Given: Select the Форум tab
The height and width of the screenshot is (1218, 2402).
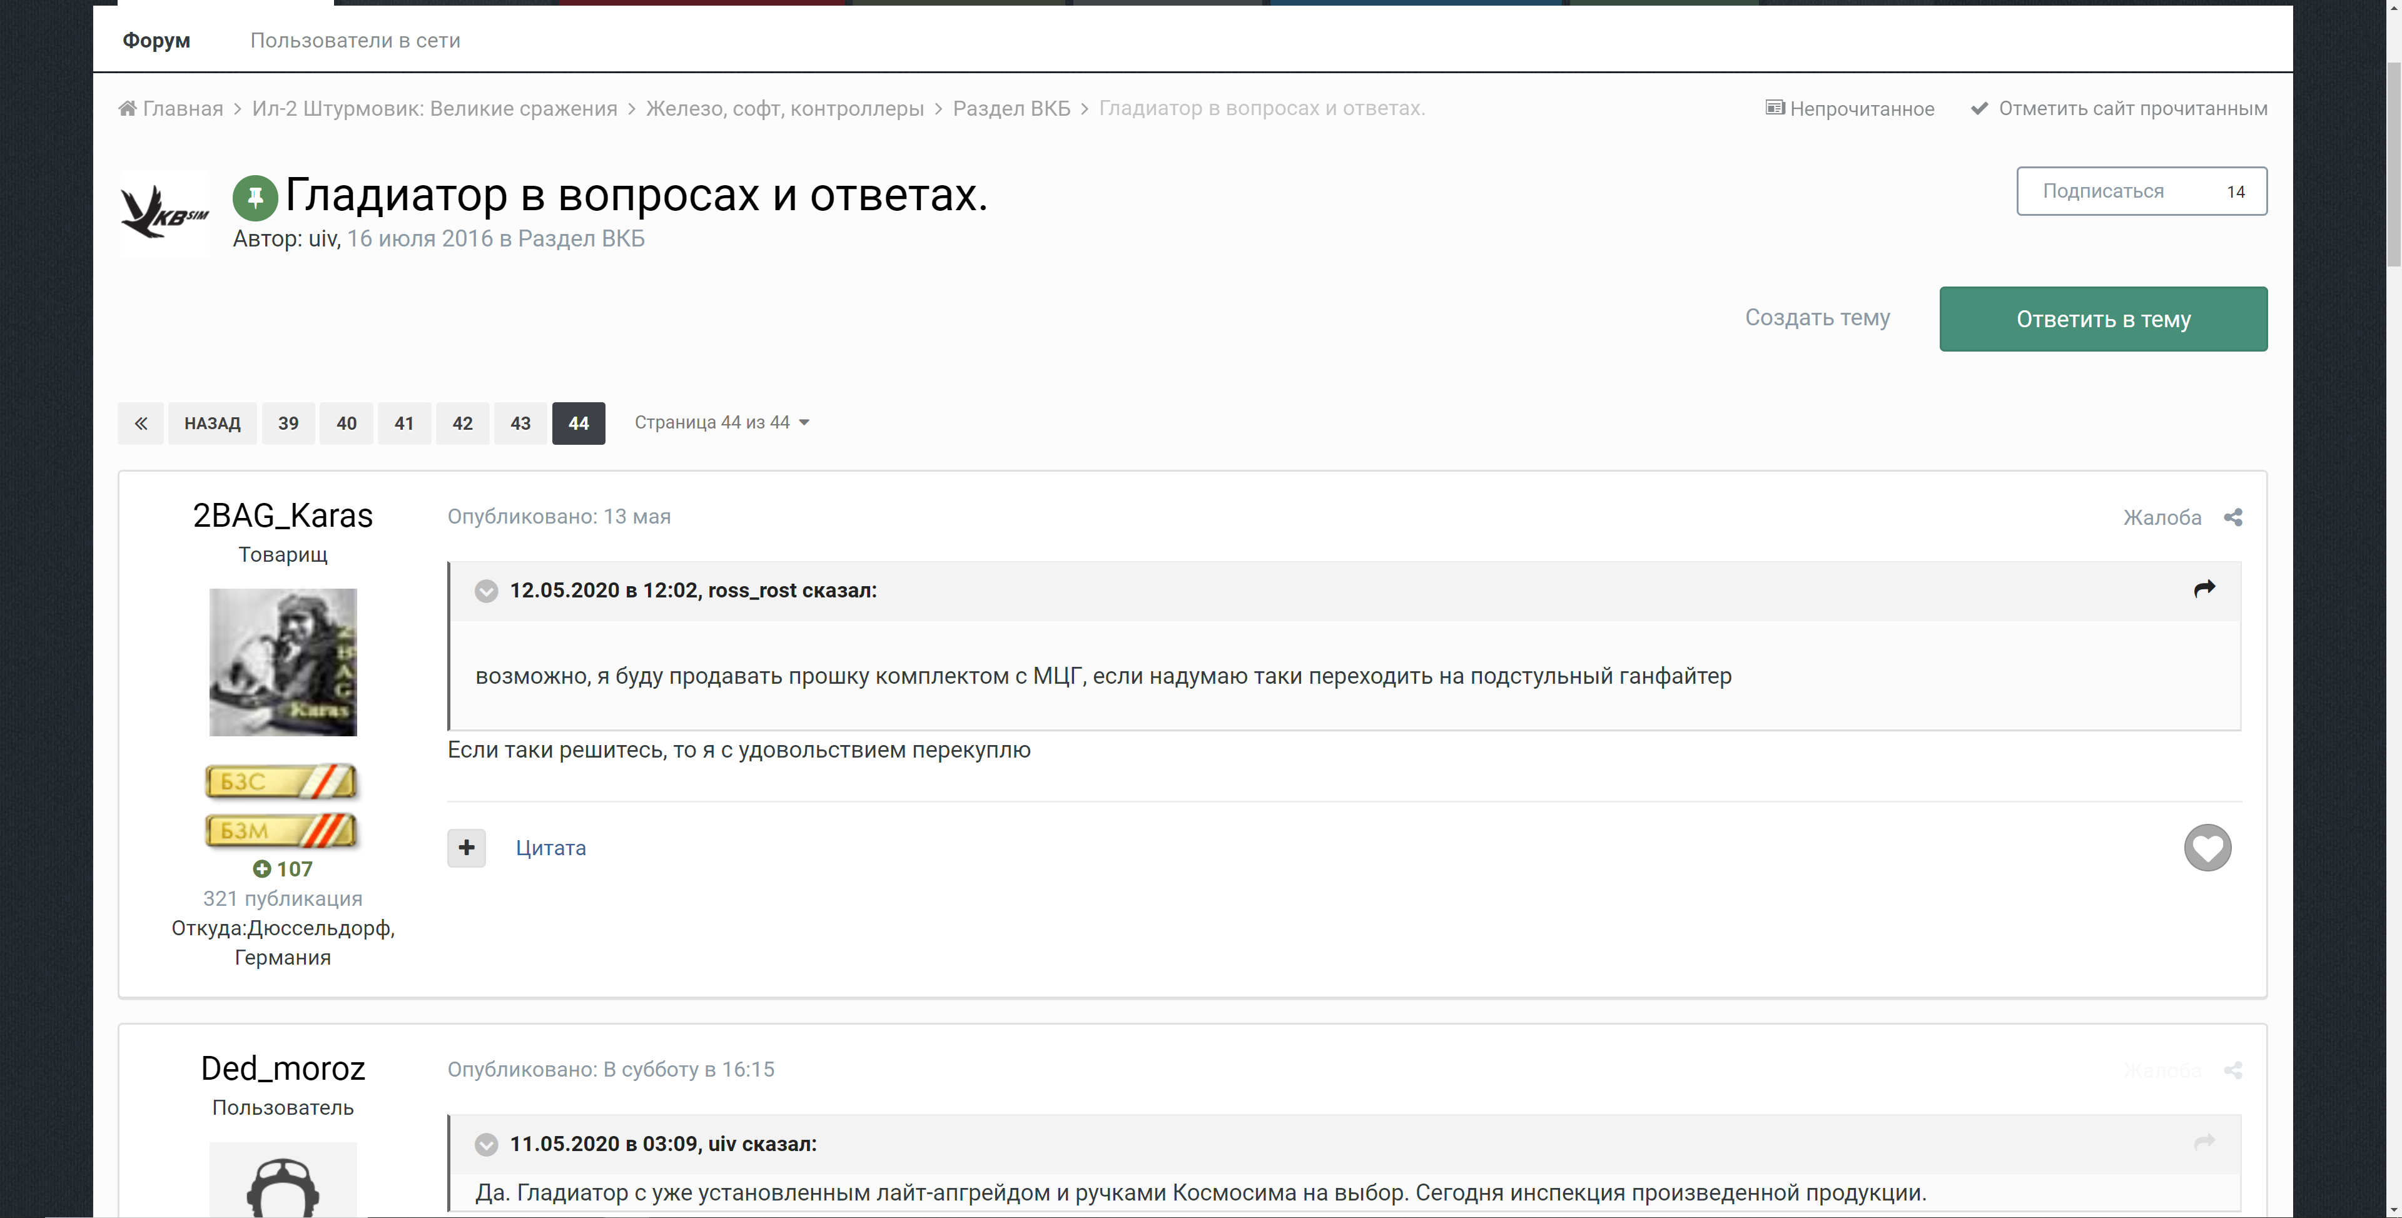Looking at the screenshot, I should 156,40.
